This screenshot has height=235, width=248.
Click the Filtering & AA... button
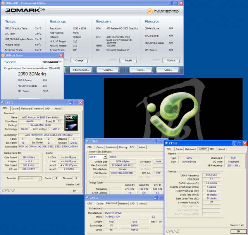(81, 70)
